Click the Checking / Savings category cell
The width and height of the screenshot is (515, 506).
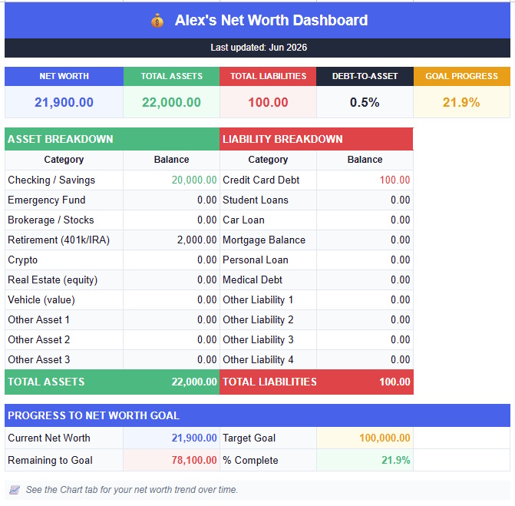(x=64, y=180)
